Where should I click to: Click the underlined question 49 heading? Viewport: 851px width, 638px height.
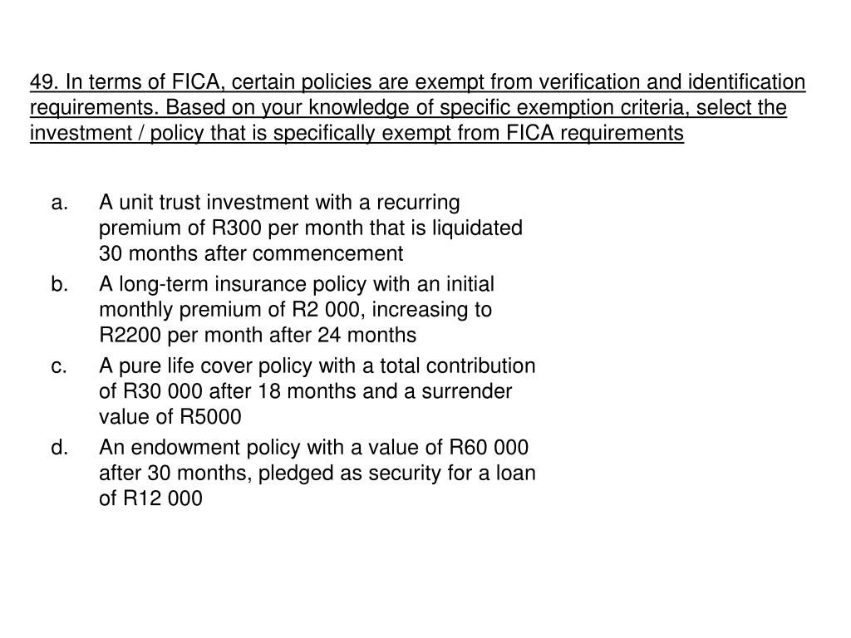tap(417, 107)
